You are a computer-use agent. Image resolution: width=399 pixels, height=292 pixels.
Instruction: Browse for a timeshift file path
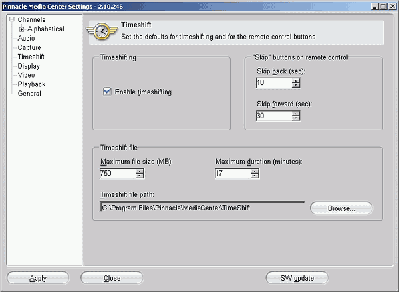coord(341,208)
